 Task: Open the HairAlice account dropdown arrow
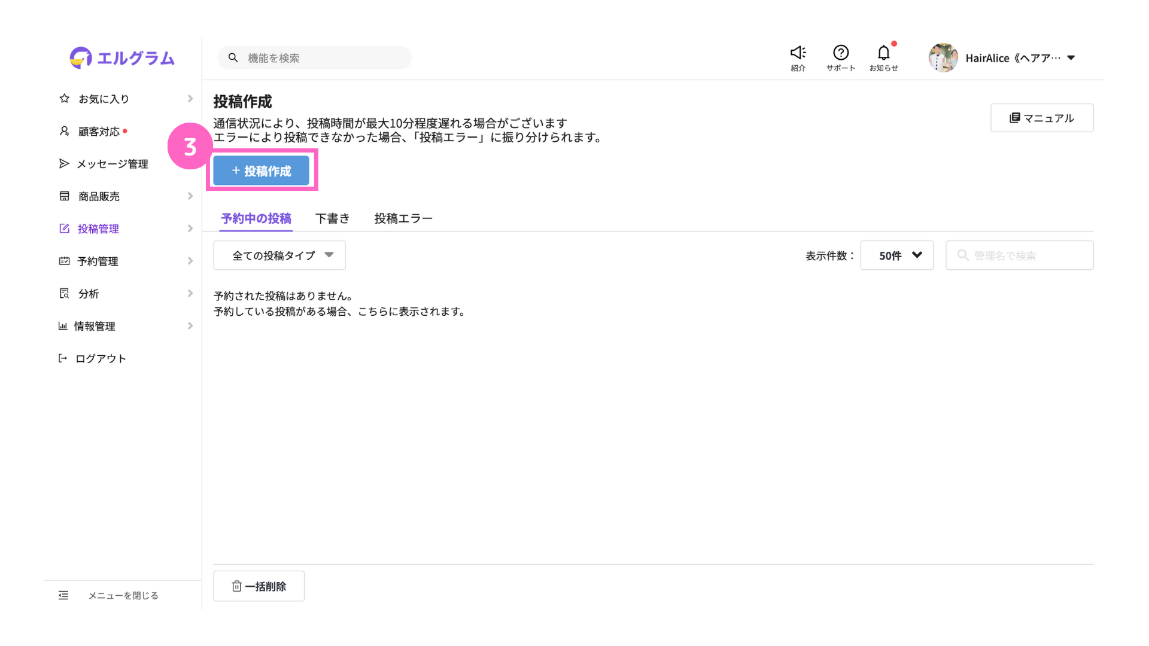tap(1071, 58)
